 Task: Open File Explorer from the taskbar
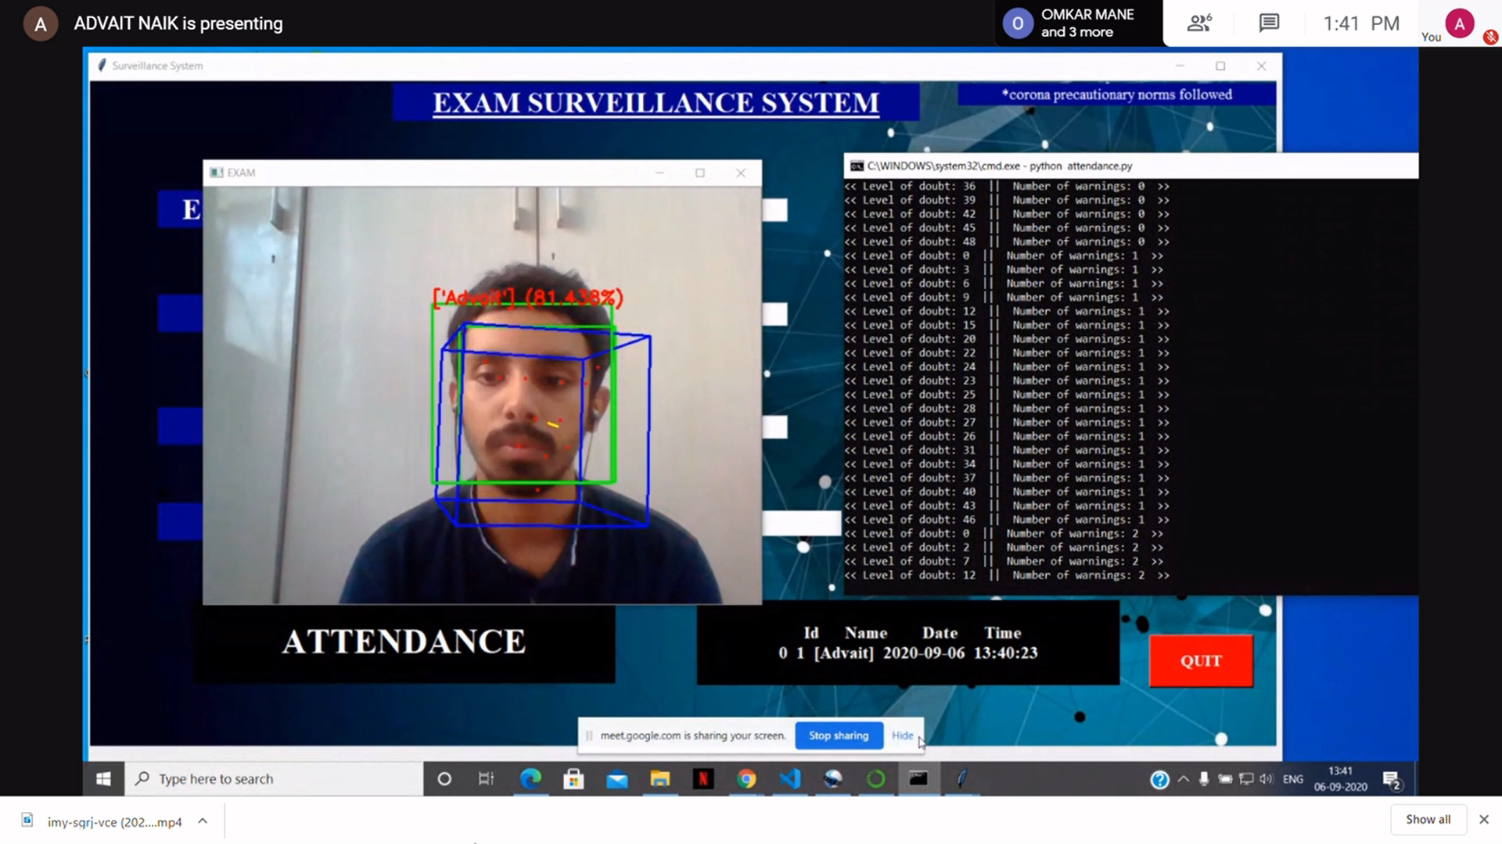(x=659, y=778)
